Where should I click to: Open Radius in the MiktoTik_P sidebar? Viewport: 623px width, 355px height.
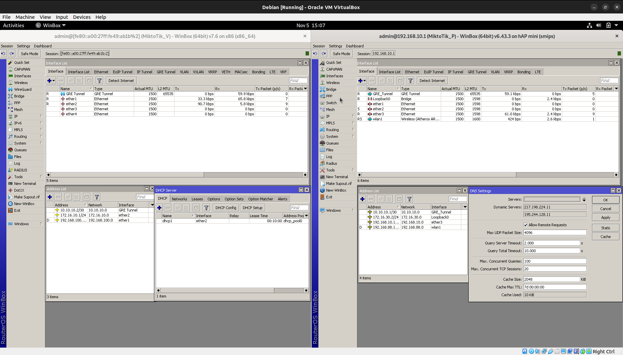pos(331,163)
